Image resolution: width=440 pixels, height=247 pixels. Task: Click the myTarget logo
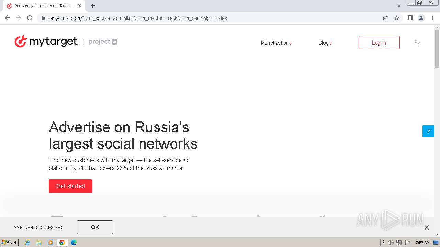coord(46,42)
